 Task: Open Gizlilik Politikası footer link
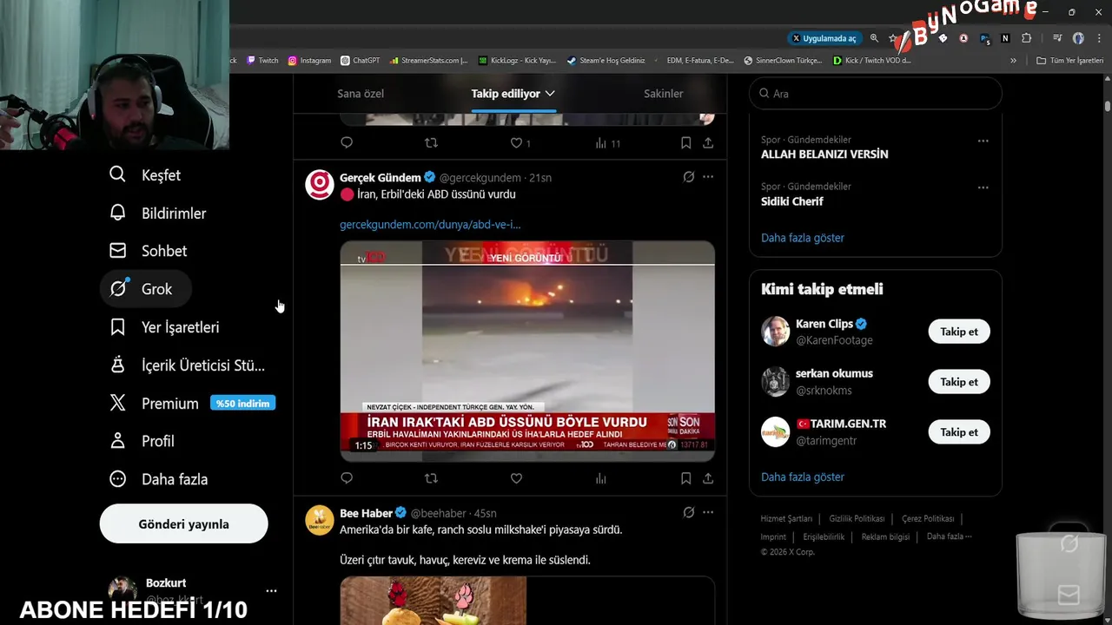tap(857, 519)
